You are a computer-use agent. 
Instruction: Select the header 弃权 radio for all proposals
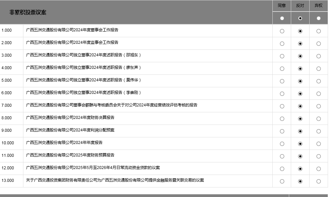coord(318,18)
